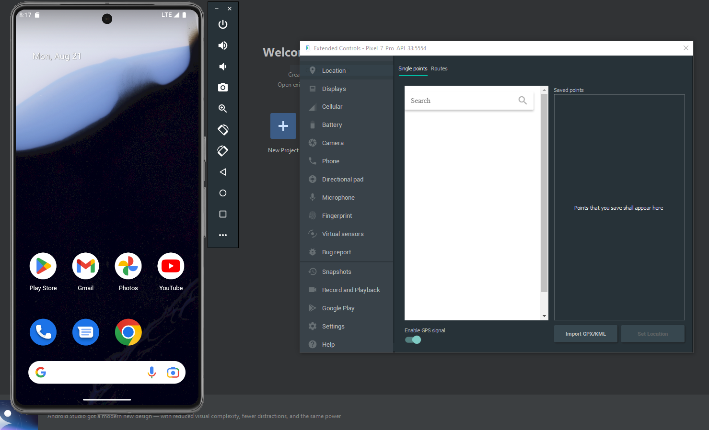
Task: Click the location Search field
Action: [462, 101]
